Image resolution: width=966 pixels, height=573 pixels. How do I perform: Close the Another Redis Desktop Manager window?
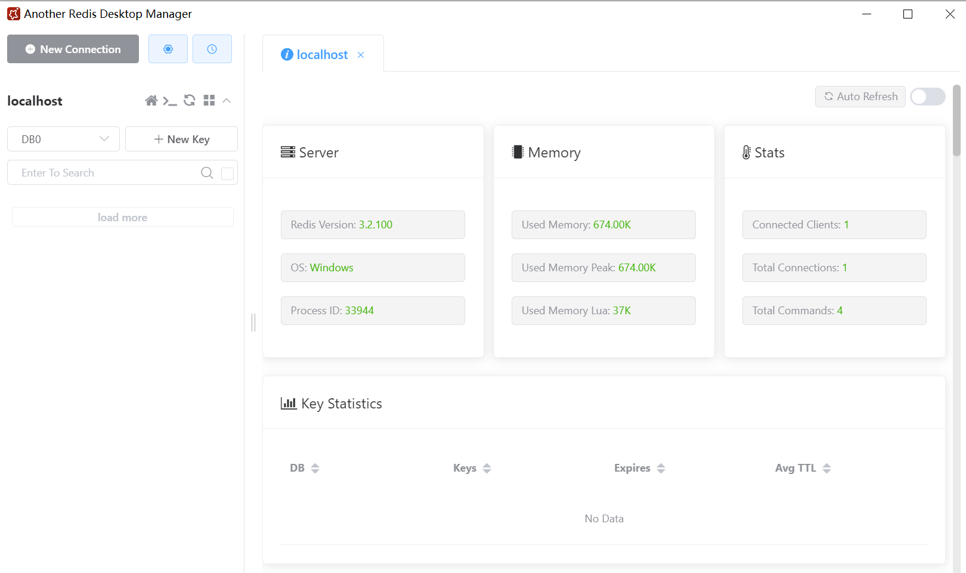tap(950, 14)
